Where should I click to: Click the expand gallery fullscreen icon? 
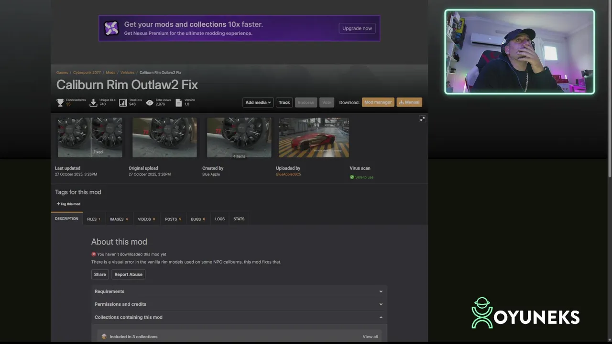click(422, 118)
